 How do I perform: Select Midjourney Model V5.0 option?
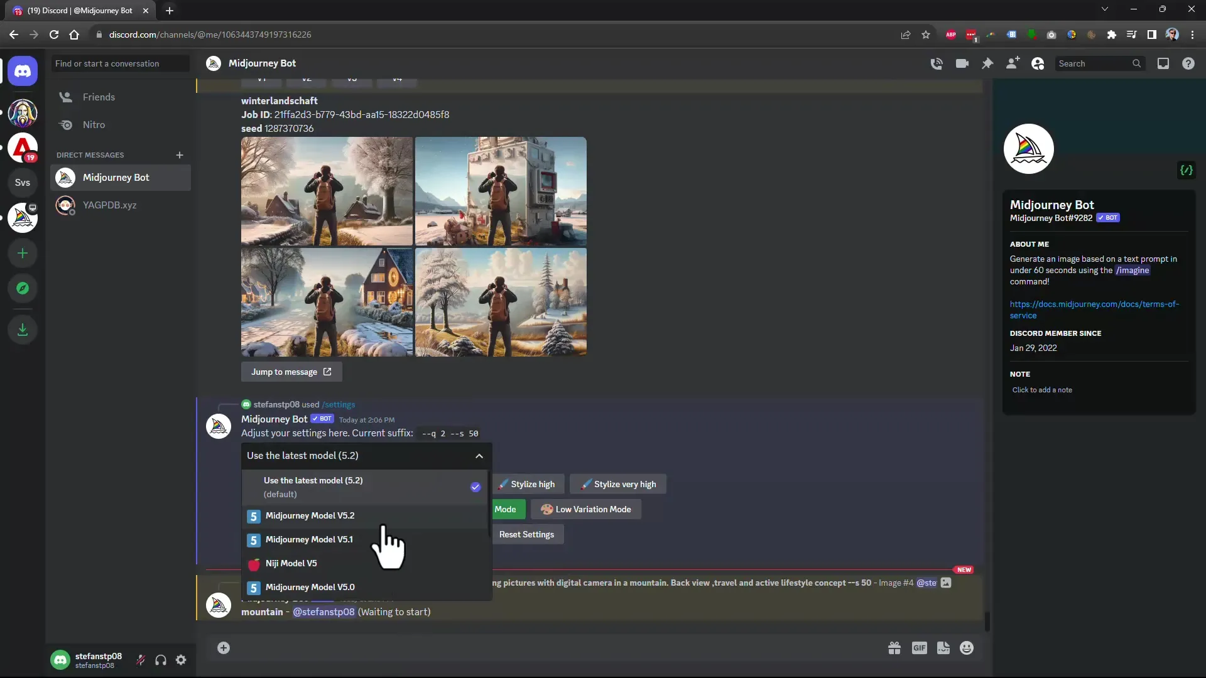[x=310, y=586]
